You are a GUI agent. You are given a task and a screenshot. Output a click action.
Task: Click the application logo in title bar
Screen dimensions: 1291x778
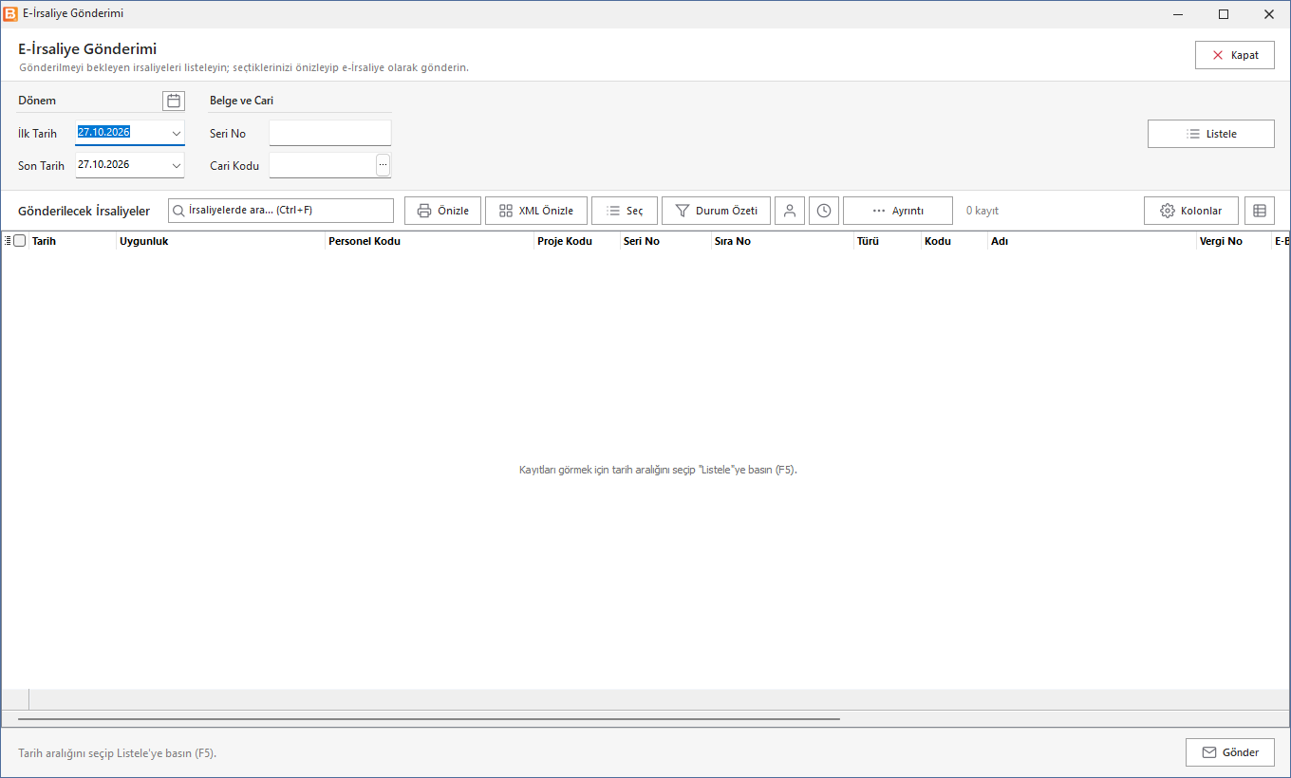[10, 13]
